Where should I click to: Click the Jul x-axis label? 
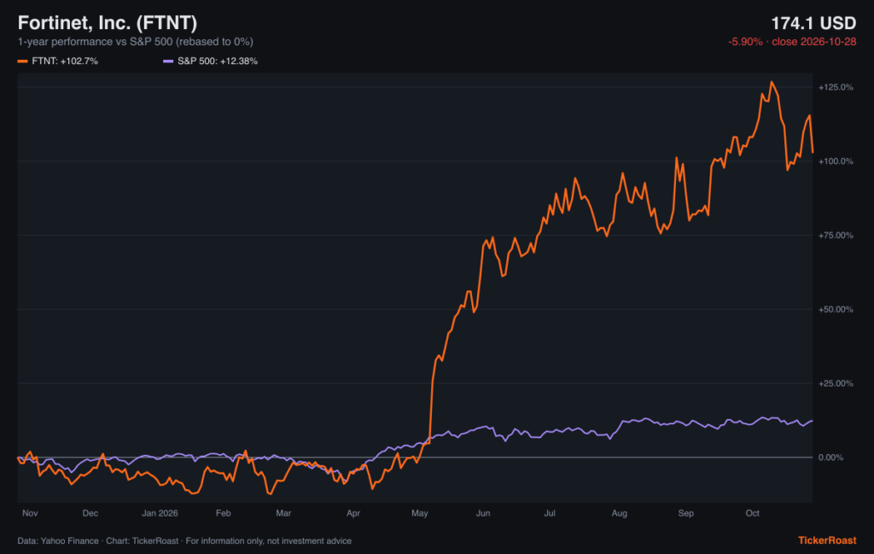(550, 513)
